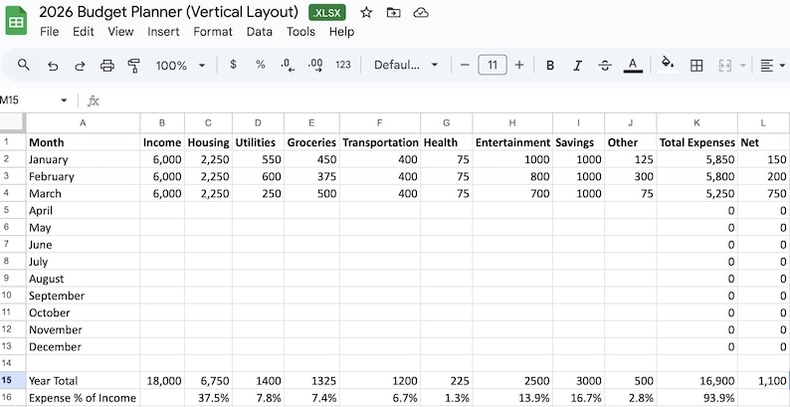The height and width of the screenshot is (407, 790).
Task: Click the document title to rename
Action: point(169,12)
